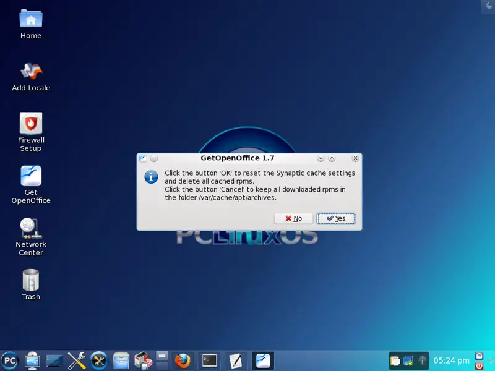Switch to the upper virtual desktop pager
This screenshot has height=371, width=495.
pos(162,356)
